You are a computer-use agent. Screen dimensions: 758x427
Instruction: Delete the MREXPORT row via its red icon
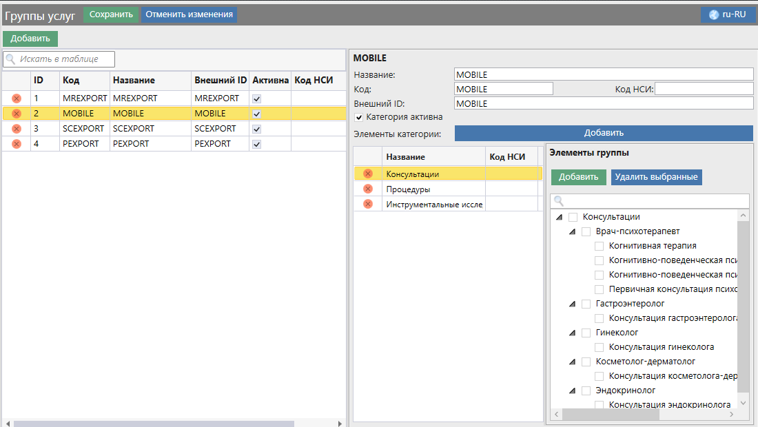17,98
